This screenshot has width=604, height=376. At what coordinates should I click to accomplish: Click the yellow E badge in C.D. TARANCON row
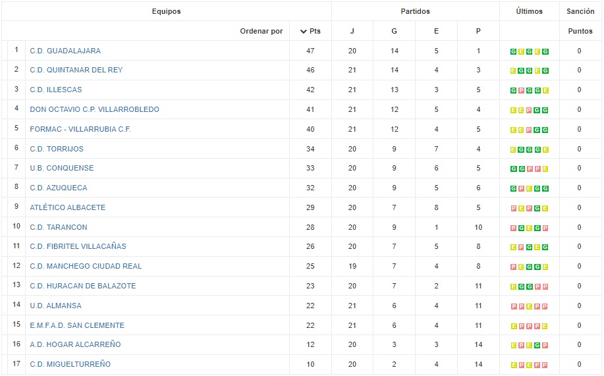click(529, 228)
